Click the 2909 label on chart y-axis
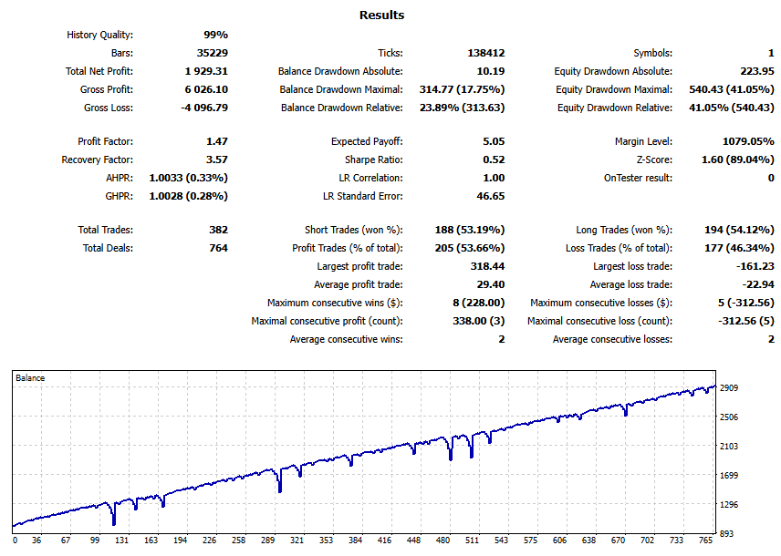The width and height of the screenshot is (781, 556). (729, 388)
